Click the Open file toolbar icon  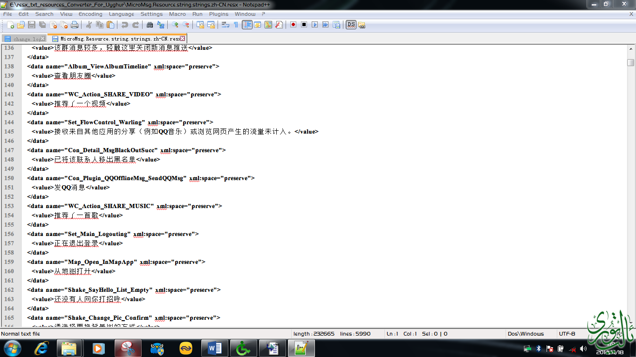point(21,25)
